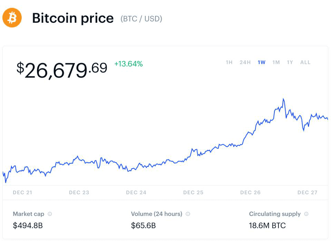331x241 pixels.
Task: Click the +13.64% price change label
Action: tap(128, 64)
